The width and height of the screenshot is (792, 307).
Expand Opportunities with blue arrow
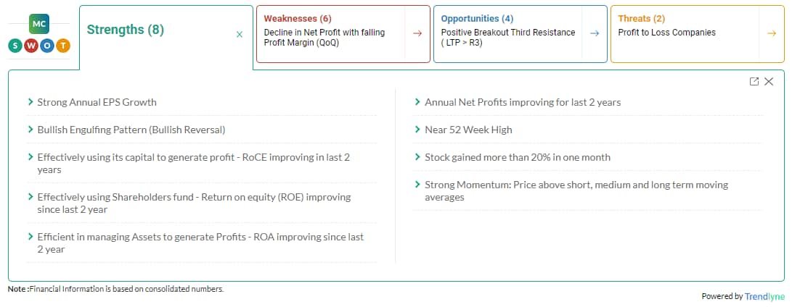[x=595, y=33]
